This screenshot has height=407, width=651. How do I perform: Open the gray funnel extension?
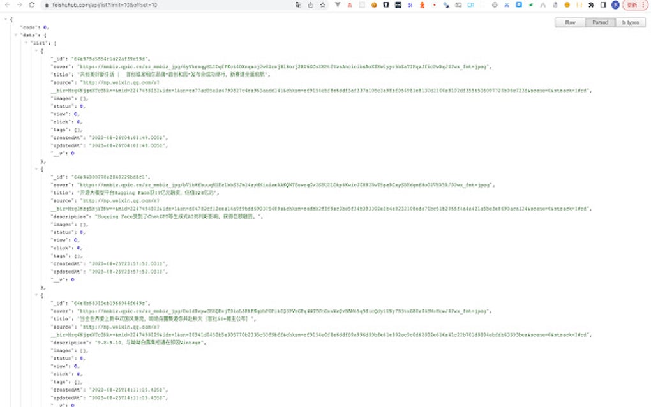(x=338, y=5)
